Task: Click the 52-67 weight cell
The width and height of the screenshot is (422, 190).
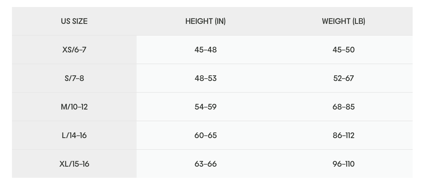Action: 343,78
